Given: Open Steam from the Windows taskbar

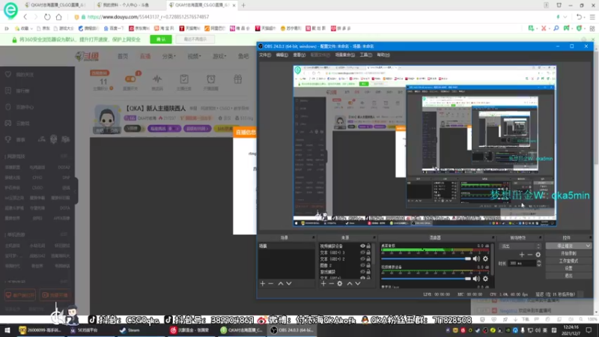Looking at the screenshot, I should pos(130,330).
